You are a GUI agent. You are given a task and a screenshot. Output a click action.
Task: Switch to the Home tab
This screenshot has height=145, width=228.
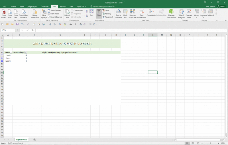coord(13,7)
